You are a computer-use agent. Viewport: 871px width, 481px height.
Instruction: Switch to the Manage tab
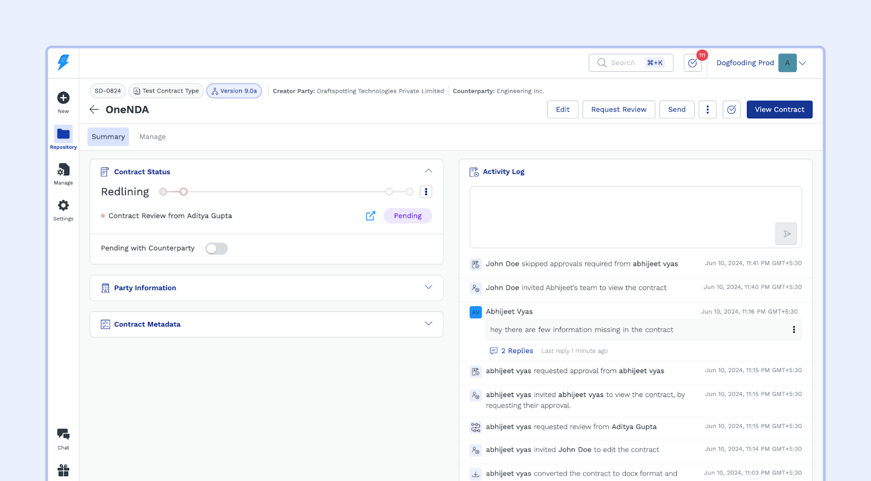(152, 137)
